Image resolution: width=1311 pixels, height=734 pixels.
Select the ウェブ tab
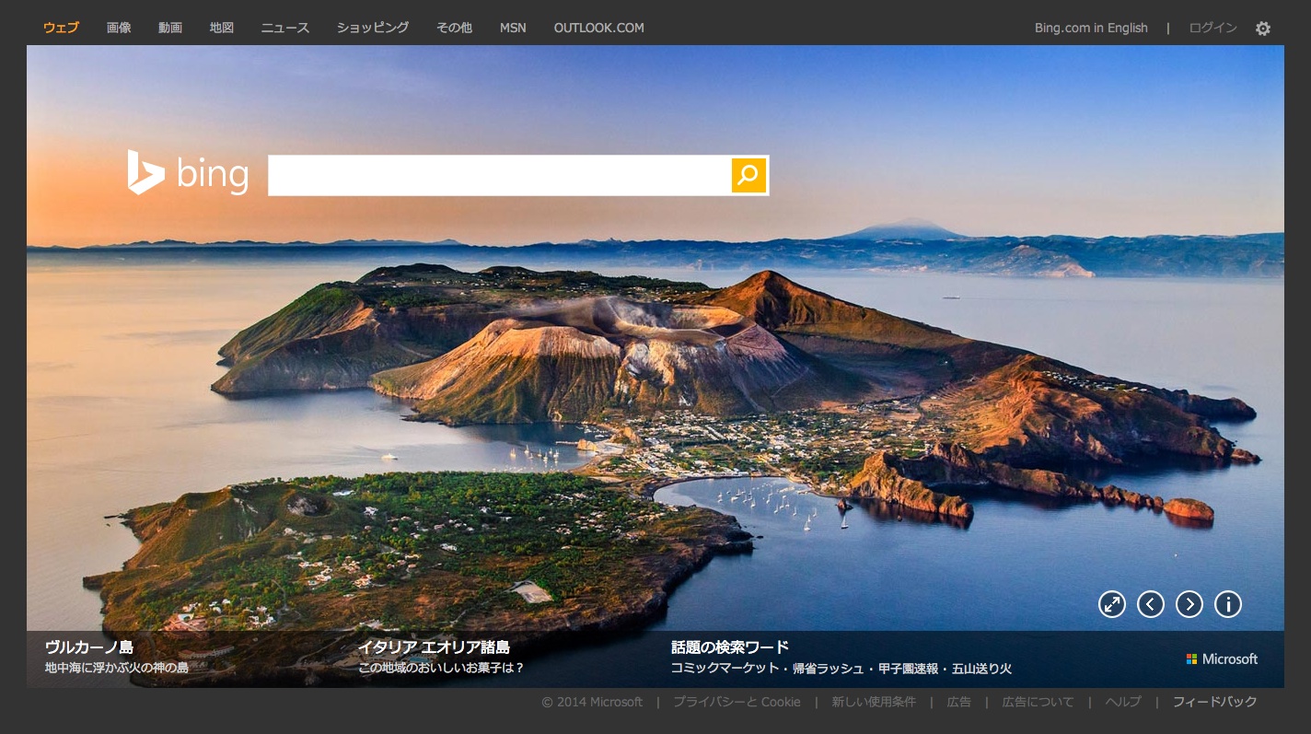point(61,28)
